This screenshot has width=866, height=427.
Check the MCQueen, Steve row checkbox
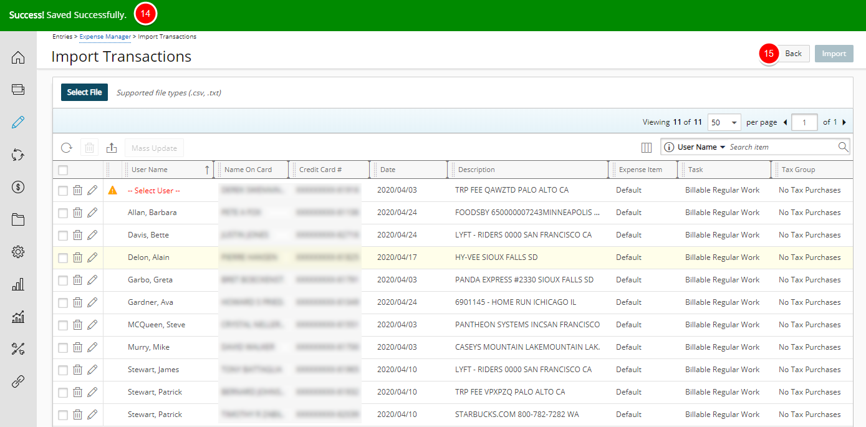point(63,325)
